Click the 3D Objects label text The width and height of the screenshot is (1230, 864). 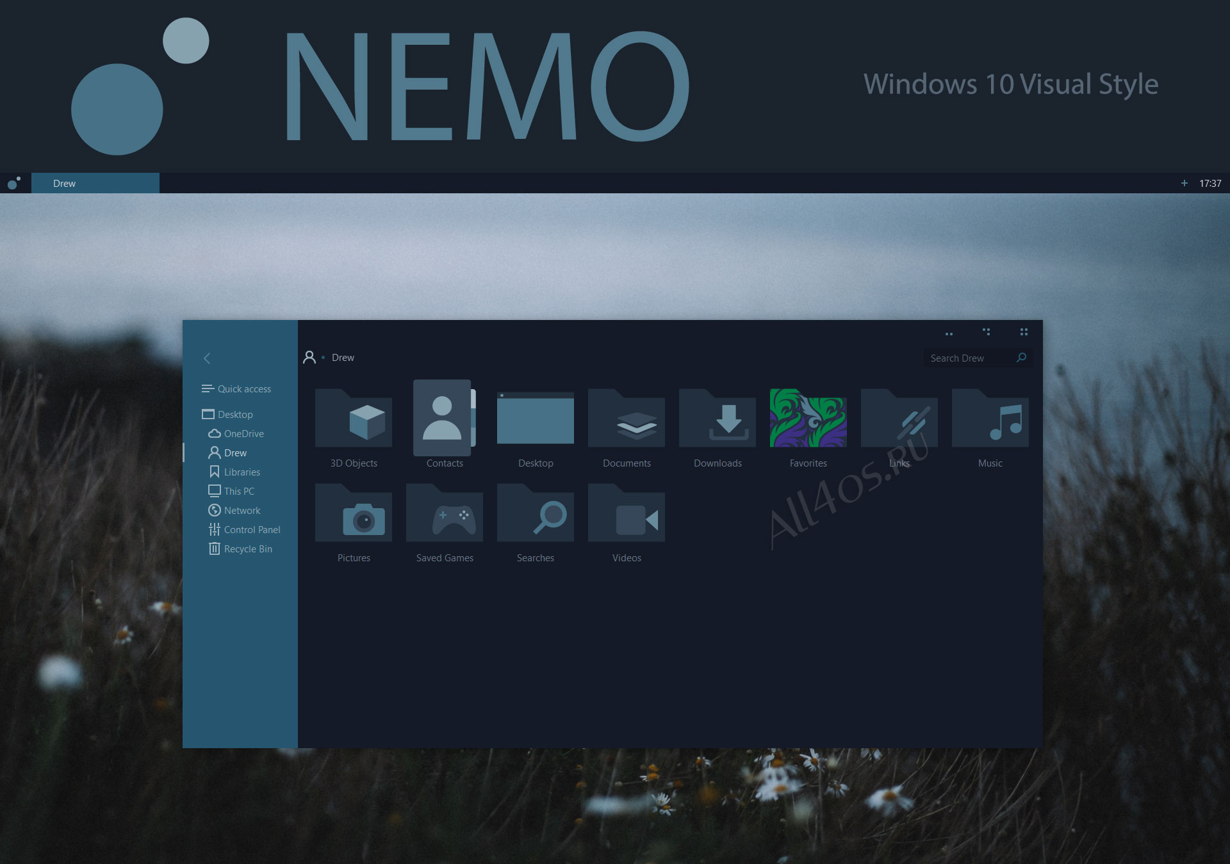click(354, 463)
